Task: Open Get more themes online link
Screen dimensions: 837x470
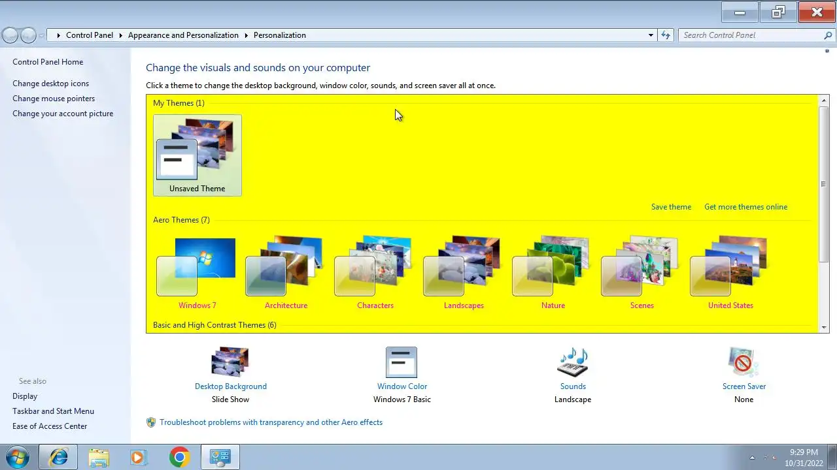Action: tap(745, 207)
